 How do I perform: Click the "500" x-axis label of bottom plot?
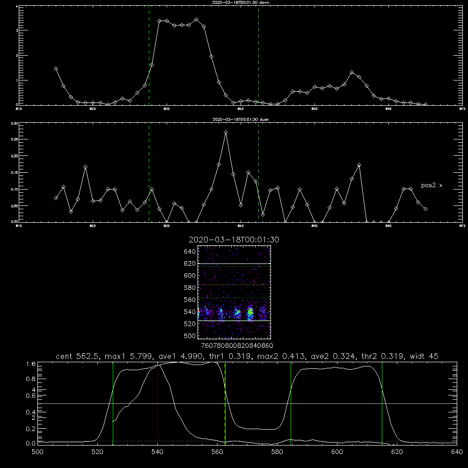pyautogui.click(x=37, y=452)
